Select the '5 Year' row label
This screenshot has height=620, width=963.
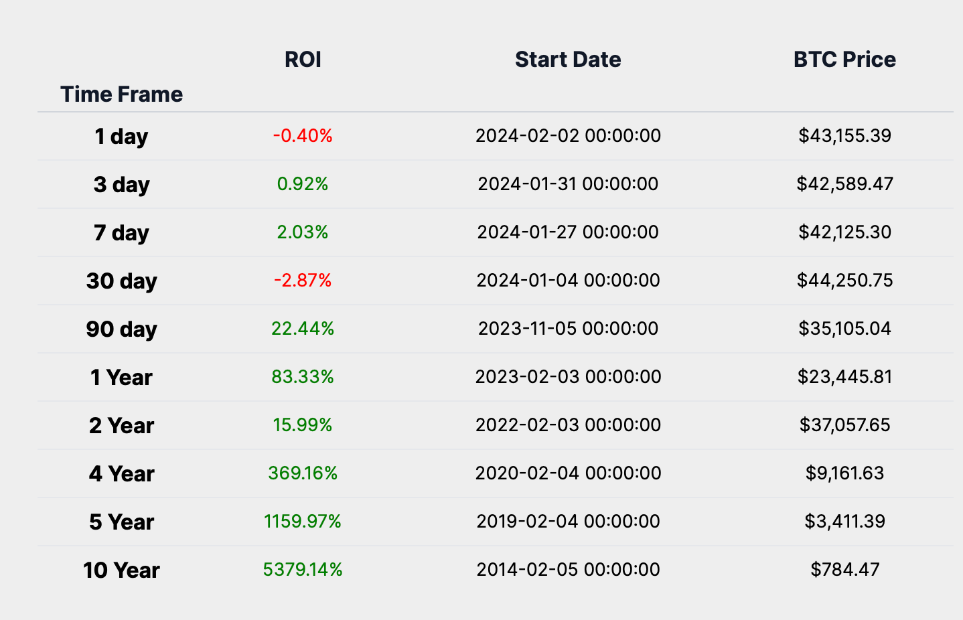[x=121, y=522]
